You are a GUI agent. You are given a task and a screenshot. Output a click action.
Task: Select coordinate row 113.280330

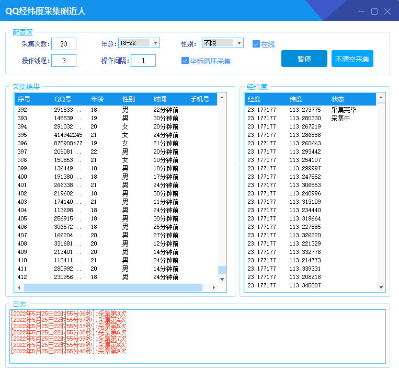[x=310, y=118]
